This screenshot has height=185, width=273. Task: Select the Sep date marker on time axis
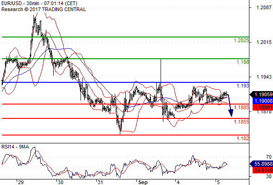pyautogui.click(x=143, y=182)
